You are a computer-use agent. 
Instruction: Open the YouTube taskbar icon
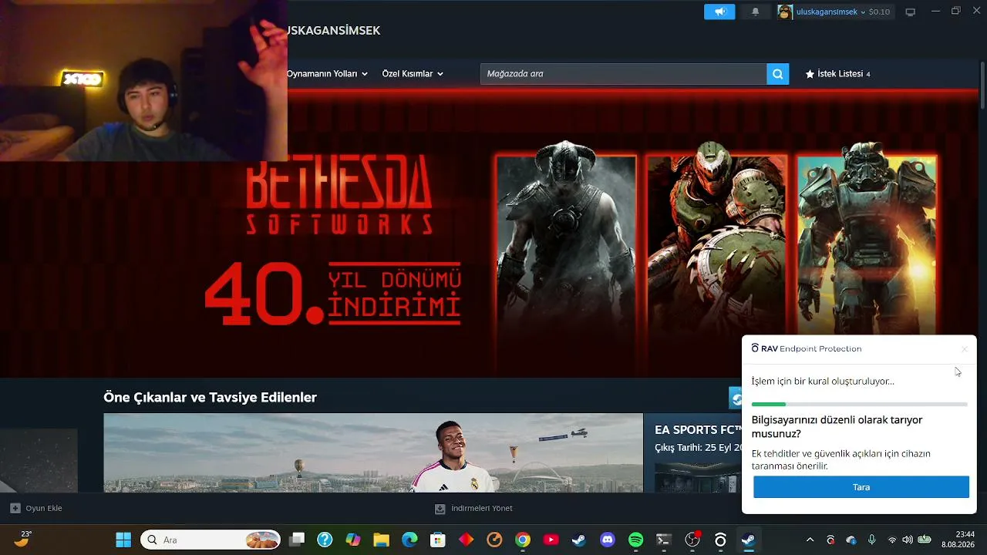[x=551, y=540]
